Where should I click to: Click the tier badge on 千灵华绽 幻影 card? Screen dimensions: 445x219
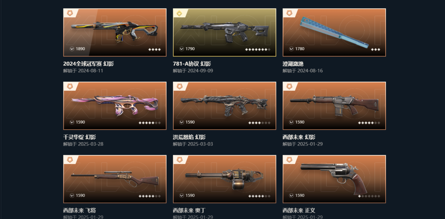[70, 86]
